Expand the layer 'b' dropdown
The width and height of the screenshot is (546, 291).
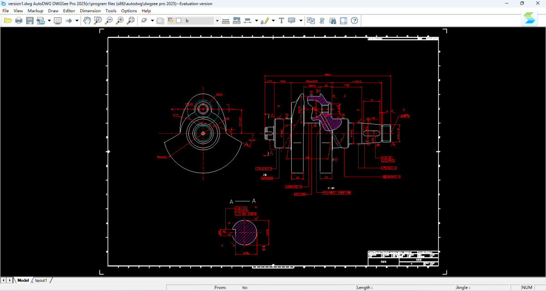pyautogui.click(x=217, y=20)
